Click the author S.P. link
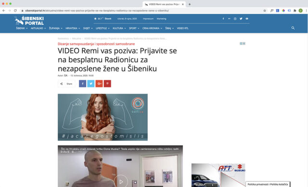The width and height of the screenshot is (308, 187). 66,75
